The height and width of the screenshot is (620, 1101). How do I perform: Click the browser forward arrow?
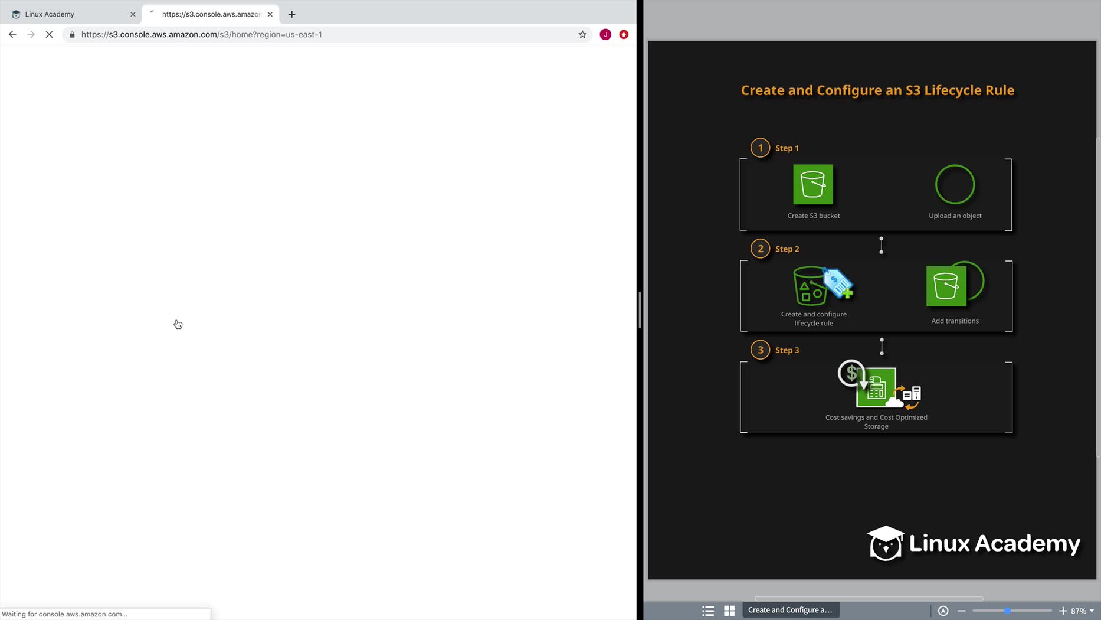pos(31,34)
